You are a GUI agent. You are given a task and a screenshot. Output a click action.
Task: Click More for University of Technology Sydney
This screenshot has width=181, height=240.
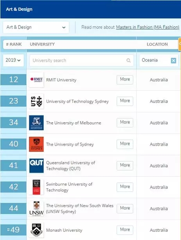click(125, 101)
